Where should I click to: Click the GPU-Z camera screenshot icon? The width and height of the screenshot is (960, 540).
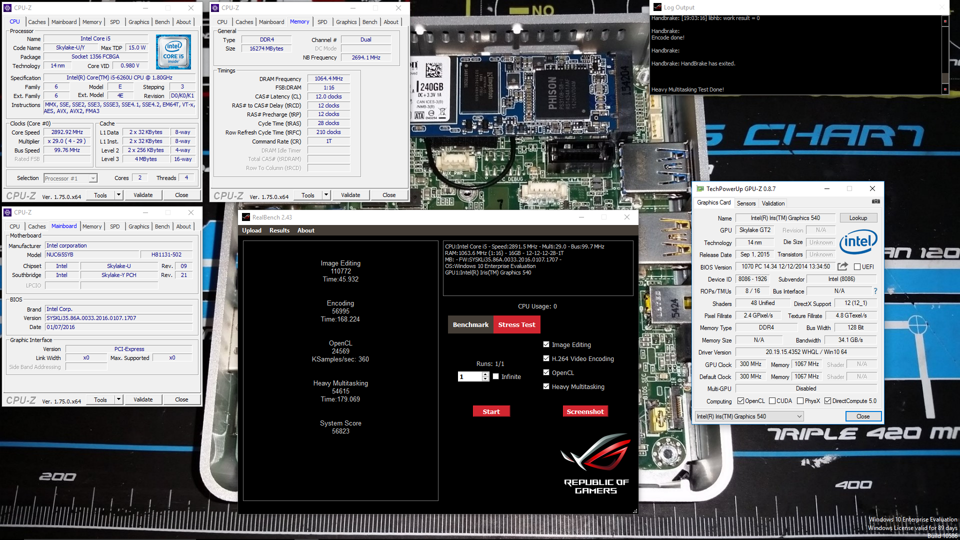coord(875,201)
